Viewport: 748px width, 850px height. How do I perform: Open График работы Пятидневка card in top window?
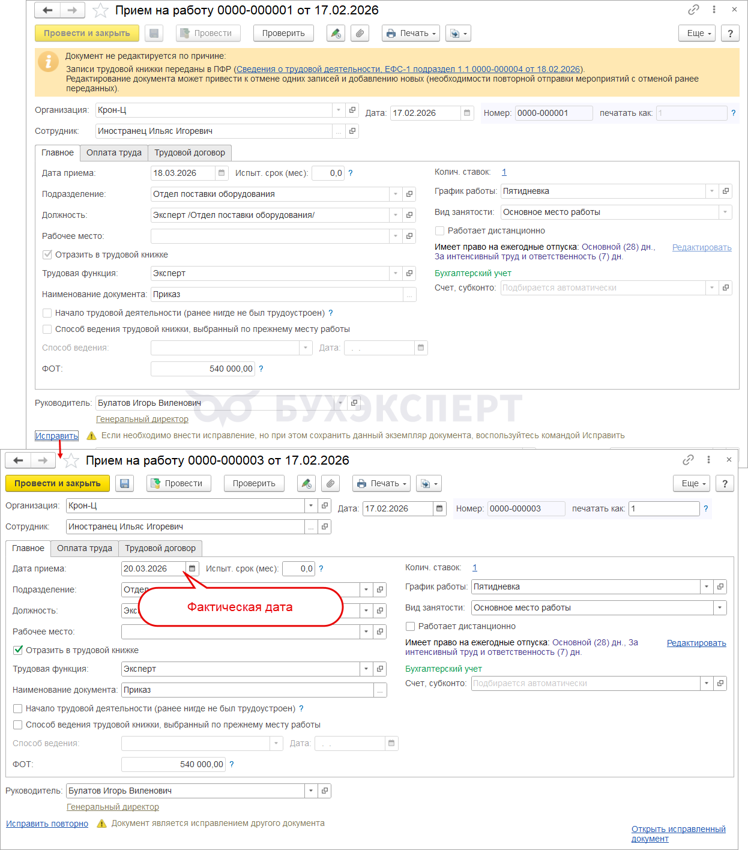click(x=726, y=191)
